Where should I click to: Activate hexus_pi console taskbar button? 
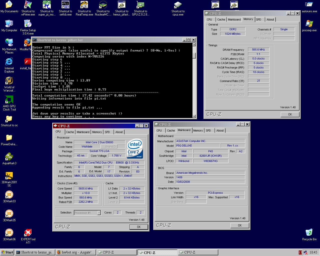(x=35, y=252)
